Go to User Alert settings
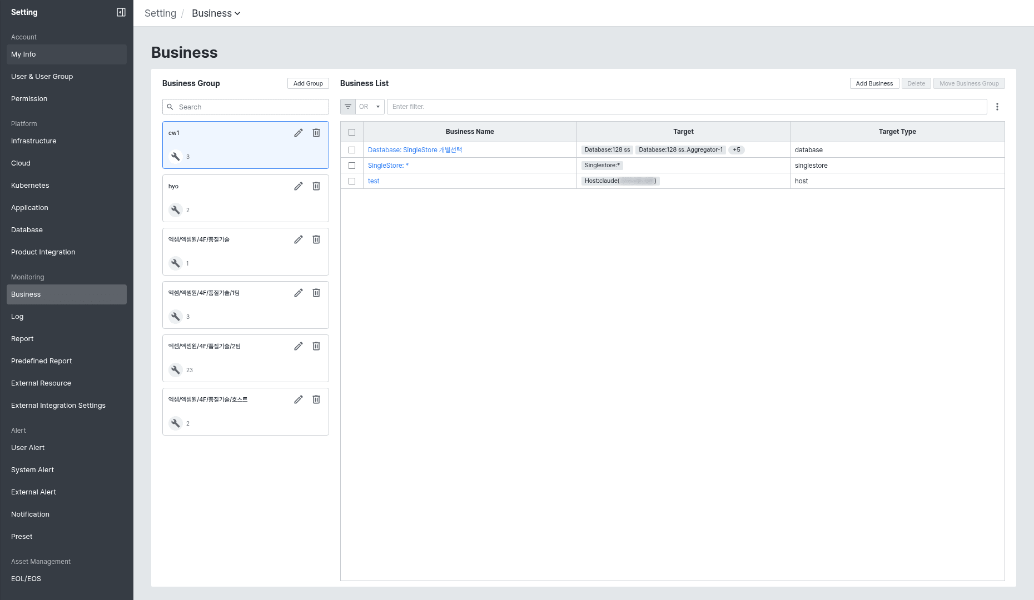The image size is (1034, 600). (28, 448)
